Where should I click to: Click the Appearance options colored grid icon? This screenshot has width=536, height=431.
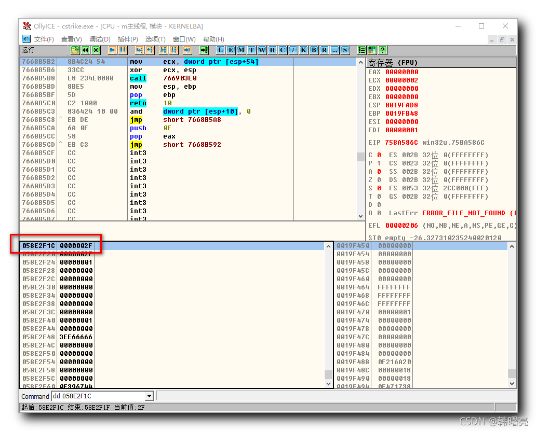click(372, 50)
